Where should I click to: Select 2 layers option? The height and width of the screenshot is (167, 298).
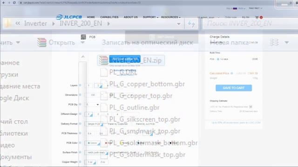[x=98, y=85]
